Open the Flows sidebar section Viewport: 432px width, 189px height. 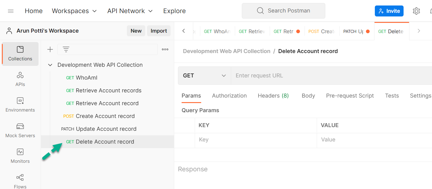[x=20, y=181]
